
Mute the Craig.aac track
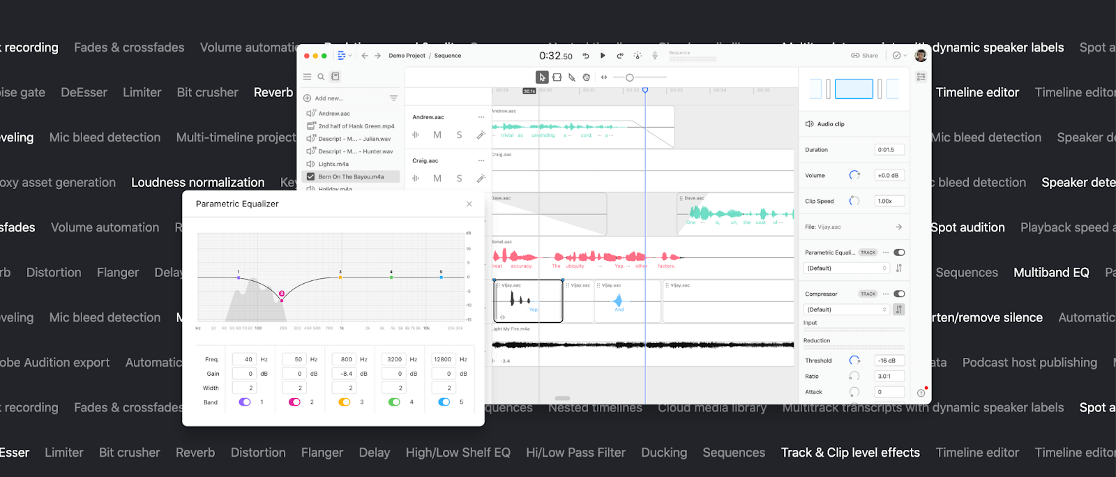(x=437, y=179)
